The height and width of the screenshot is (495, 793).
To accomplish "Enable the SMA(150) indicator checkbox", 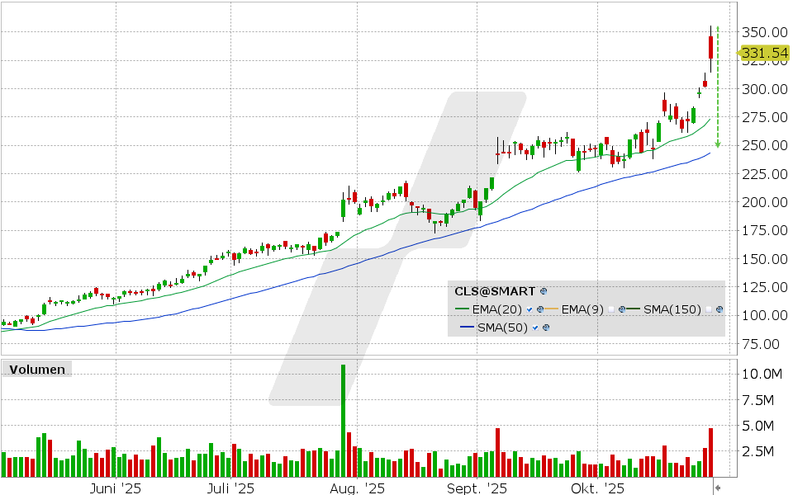I will pyautogui.click(x=709, y=309).
